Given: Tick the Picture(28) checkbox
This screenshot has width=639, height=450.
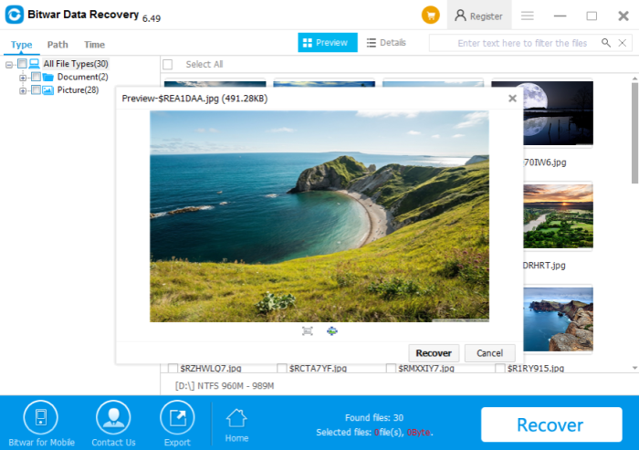Looking at the screenshot, I should point(36,89).
